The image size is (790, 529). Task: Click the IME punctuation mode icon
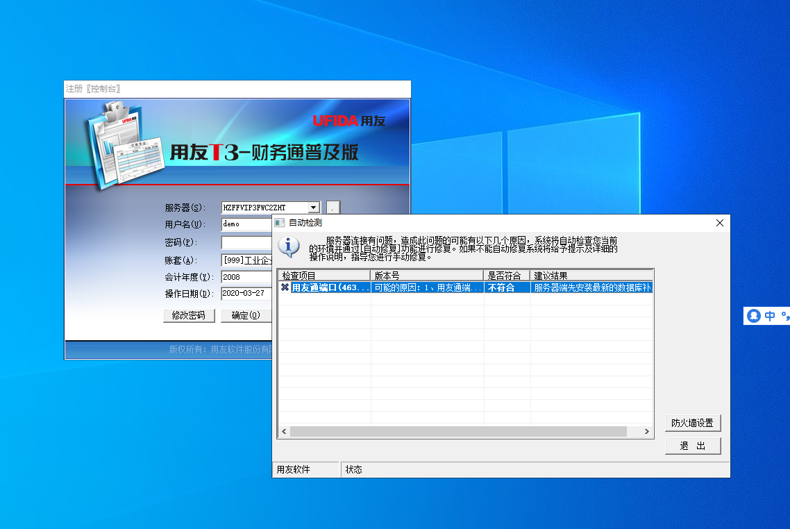point(785,316)
